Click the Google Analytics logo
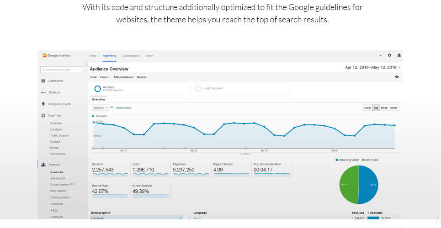 tap(57, 56)
